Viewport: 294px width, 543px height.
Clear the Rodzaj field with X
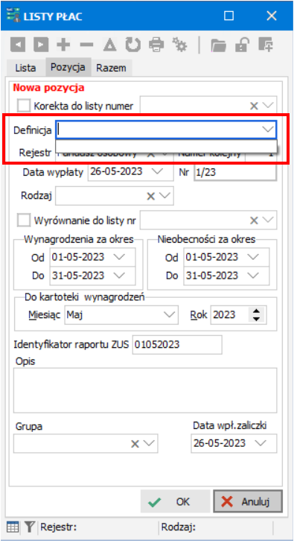[150, 196]
